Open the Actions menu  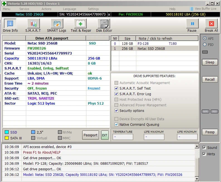point(46,9)
